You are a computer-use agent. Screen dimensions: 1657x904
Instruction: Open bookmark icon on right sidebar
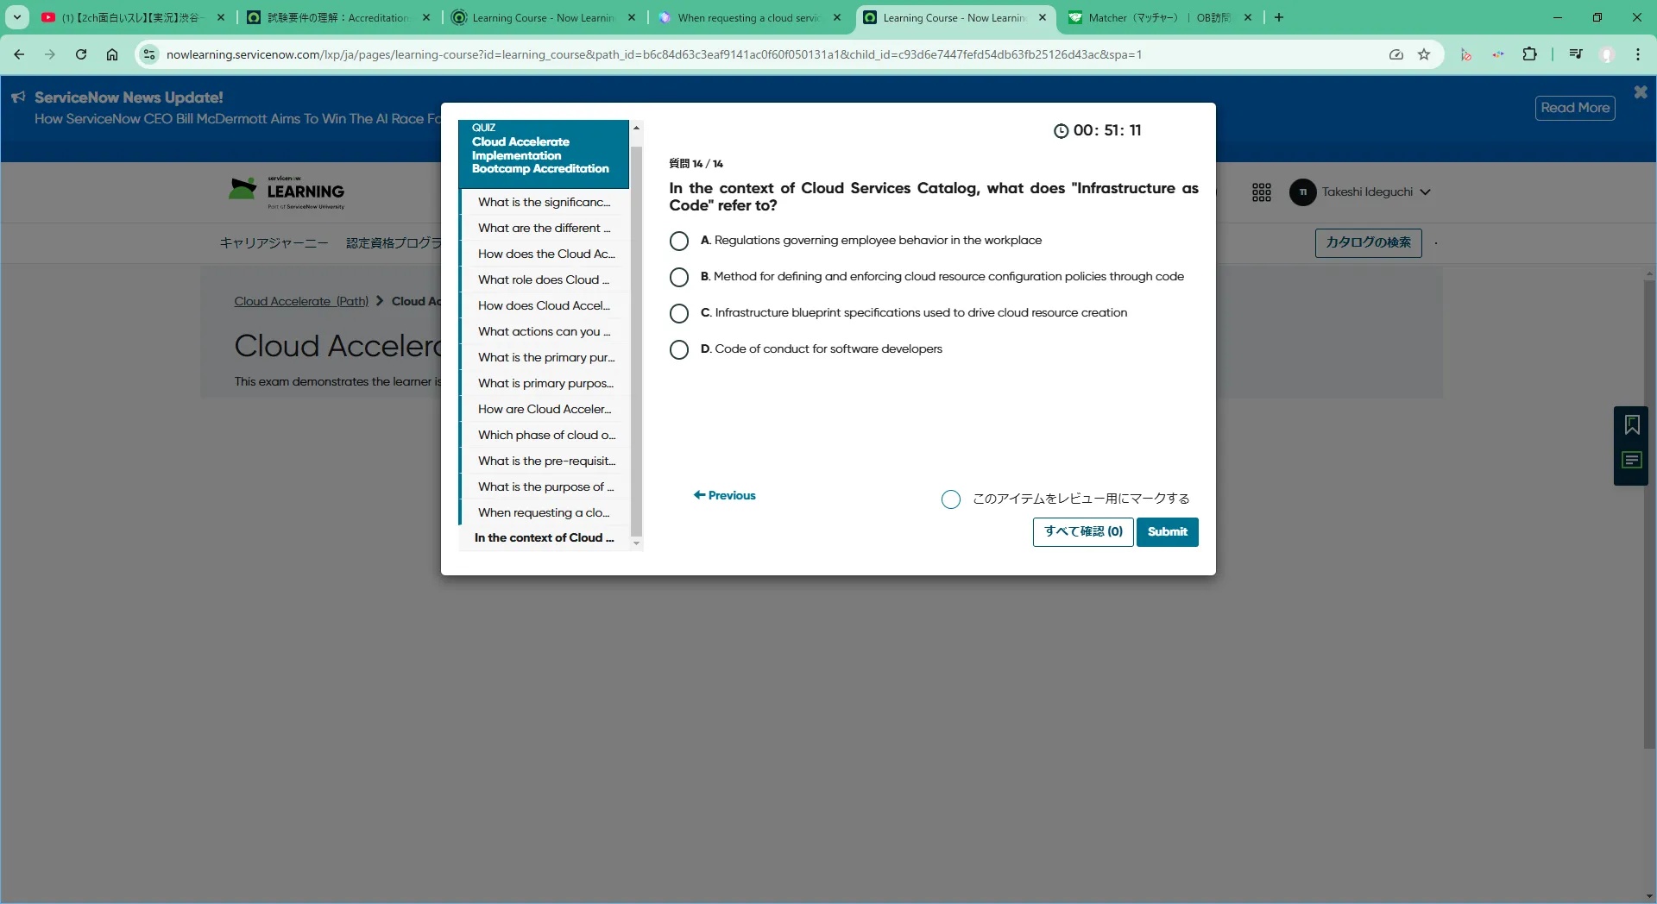[1631, 425]
